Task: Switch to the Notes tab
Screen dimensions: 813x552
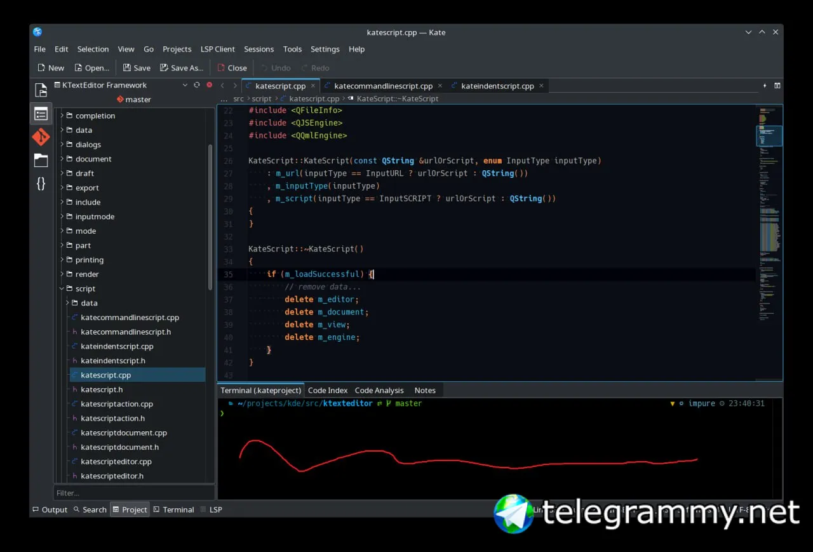Action: point(425,391)
